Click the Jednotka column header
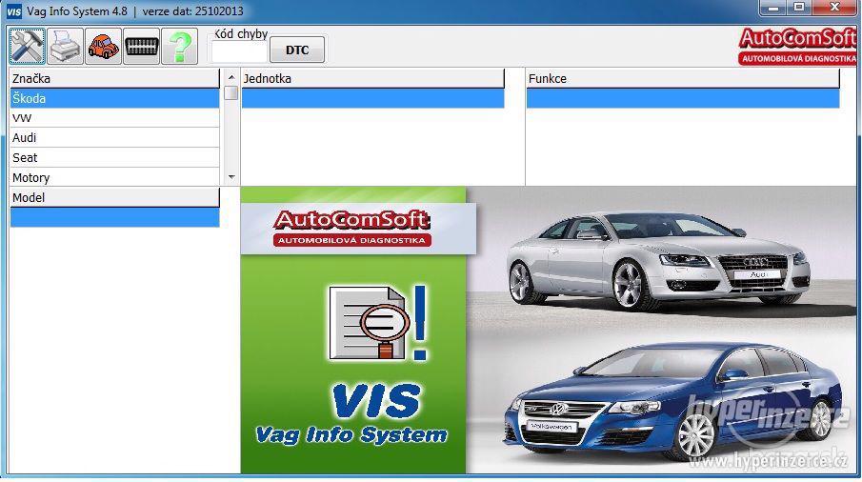The height and width of the screenshot is (482, 862). point(372,79)
